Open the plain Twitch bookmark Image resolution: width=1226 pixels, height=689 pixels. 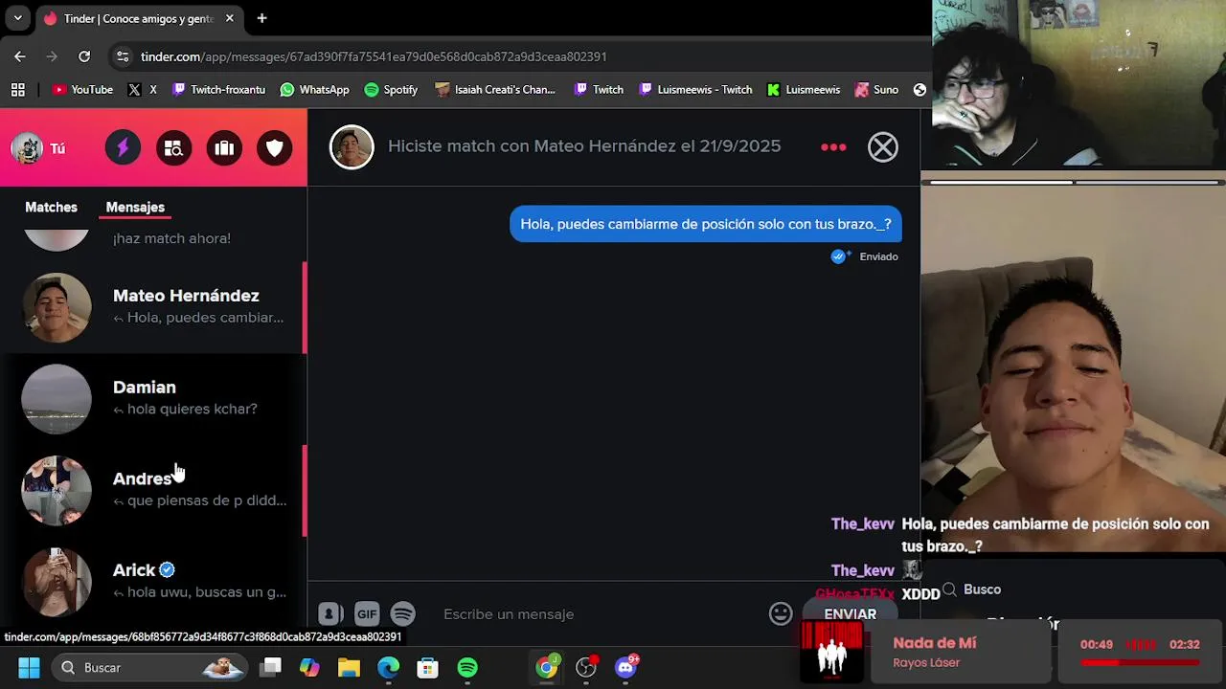(x=599, y=90)
